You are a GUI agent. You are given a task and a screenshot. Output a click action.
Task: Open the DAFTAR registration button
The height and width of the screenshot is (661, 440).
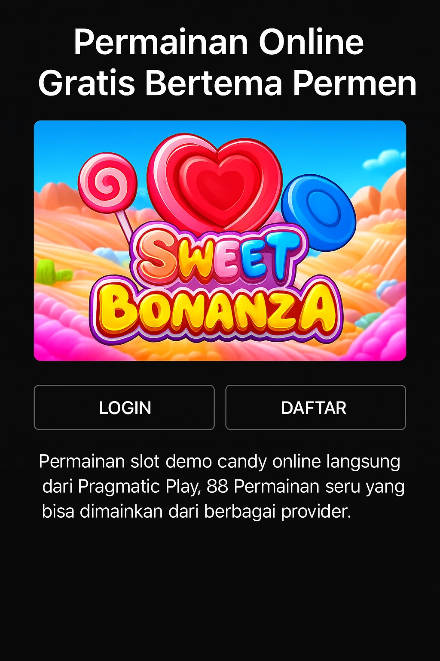[315, 407]
